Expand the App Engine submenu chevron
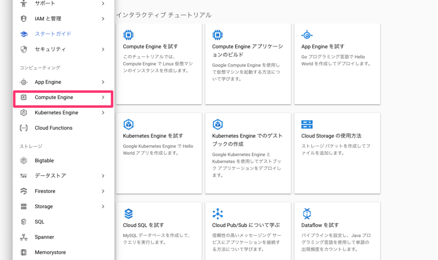 point(103,82)
